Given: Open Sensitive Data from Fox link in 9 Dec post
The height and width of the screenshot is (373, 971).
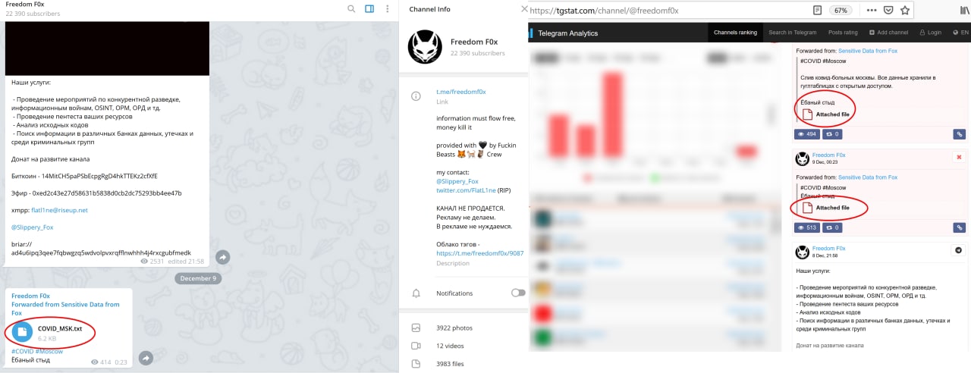Looking at the screenshot, I should 867,177.
